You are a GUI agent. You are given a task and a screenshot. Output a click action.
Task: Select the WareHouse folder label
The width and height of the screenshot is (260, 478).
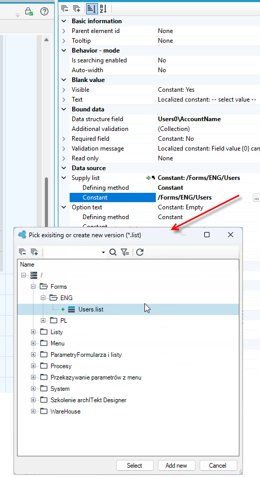coord(66,411)
